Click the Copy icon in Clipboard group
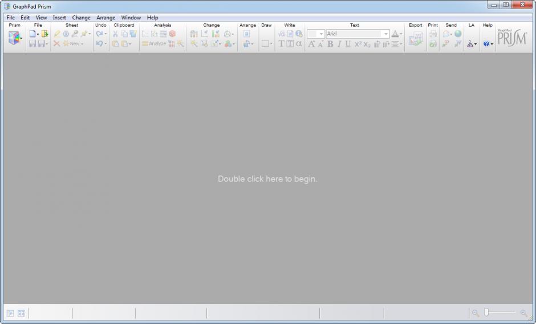The image size is (536, 324). (x=124, y=34)
